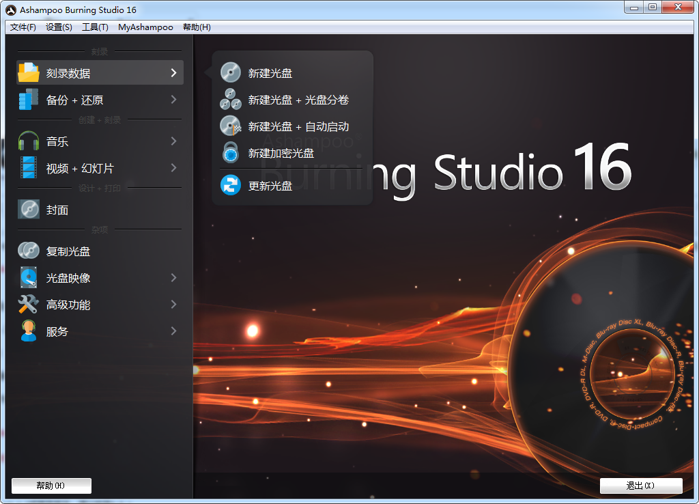This screenshot has width=699, height=504.
Task: Select the 服务 label
Action: 57,331
